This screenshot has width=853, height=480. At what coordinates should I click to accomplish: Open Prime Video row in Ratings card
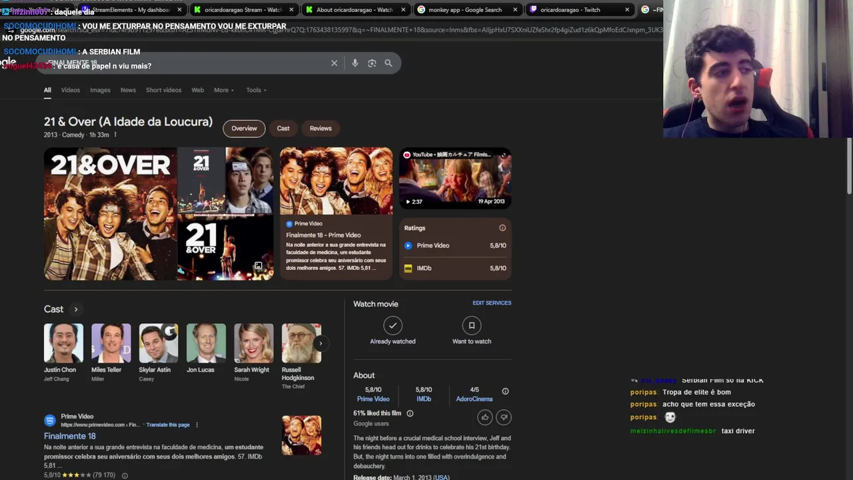tap(455, 245)
